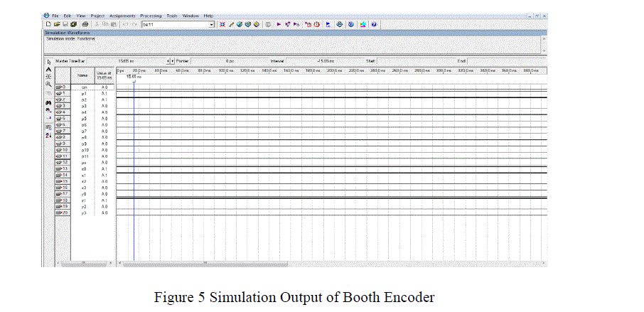Click the blue Help question mark icon

(373, 24)
